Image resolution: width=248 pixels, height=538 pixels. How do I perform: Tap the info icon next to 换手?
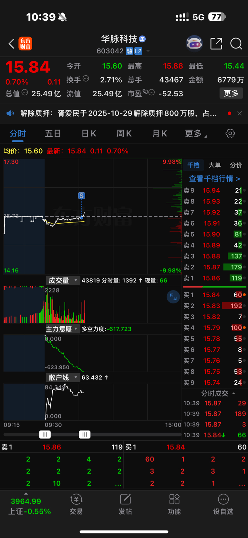pos(86,79)
